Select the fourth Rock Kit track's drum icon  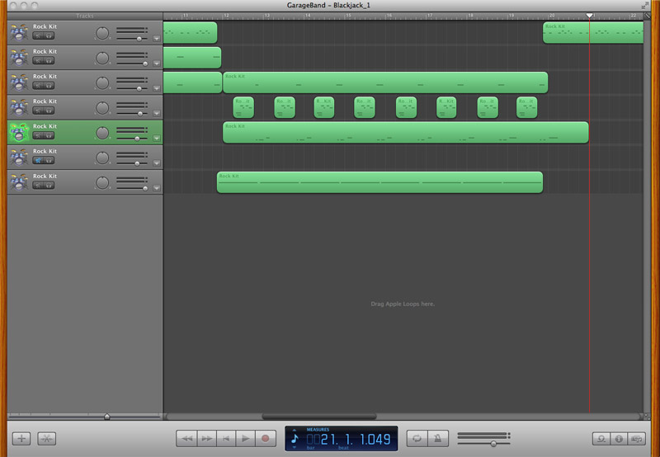pyautogui.click(x=19, y=107)
